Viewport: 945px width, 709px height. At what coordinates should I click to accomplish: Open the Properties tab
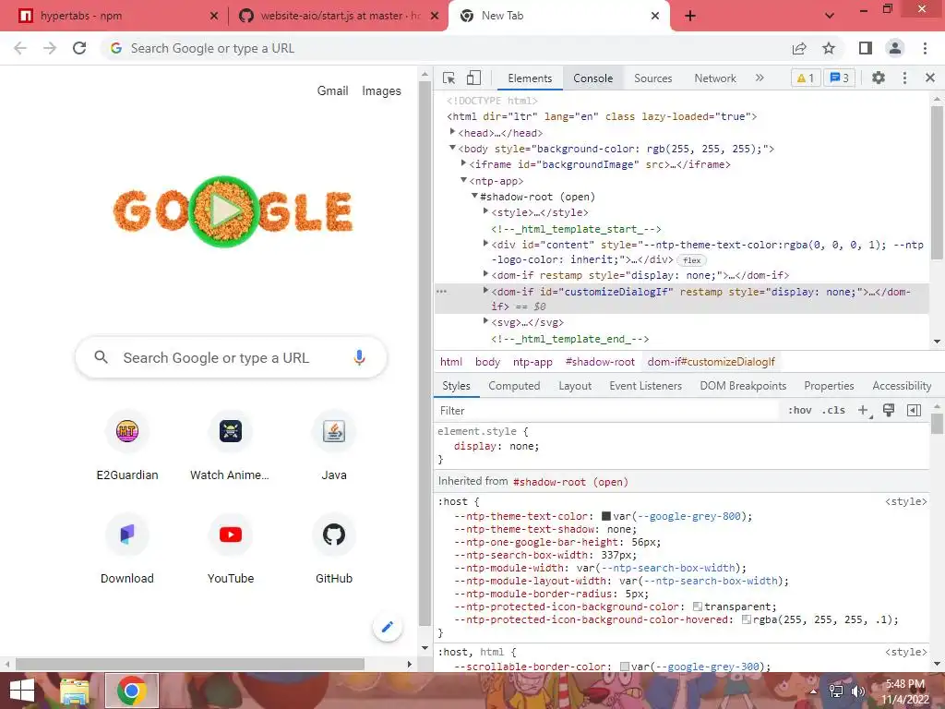pos(829,386)
